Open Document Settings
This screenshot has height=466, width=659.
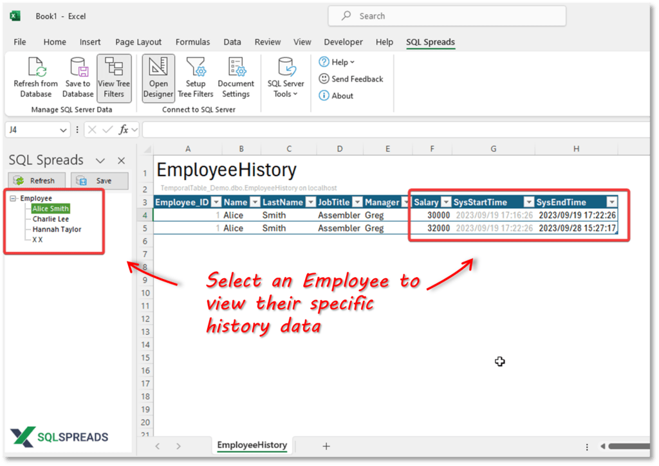(236, 76)
